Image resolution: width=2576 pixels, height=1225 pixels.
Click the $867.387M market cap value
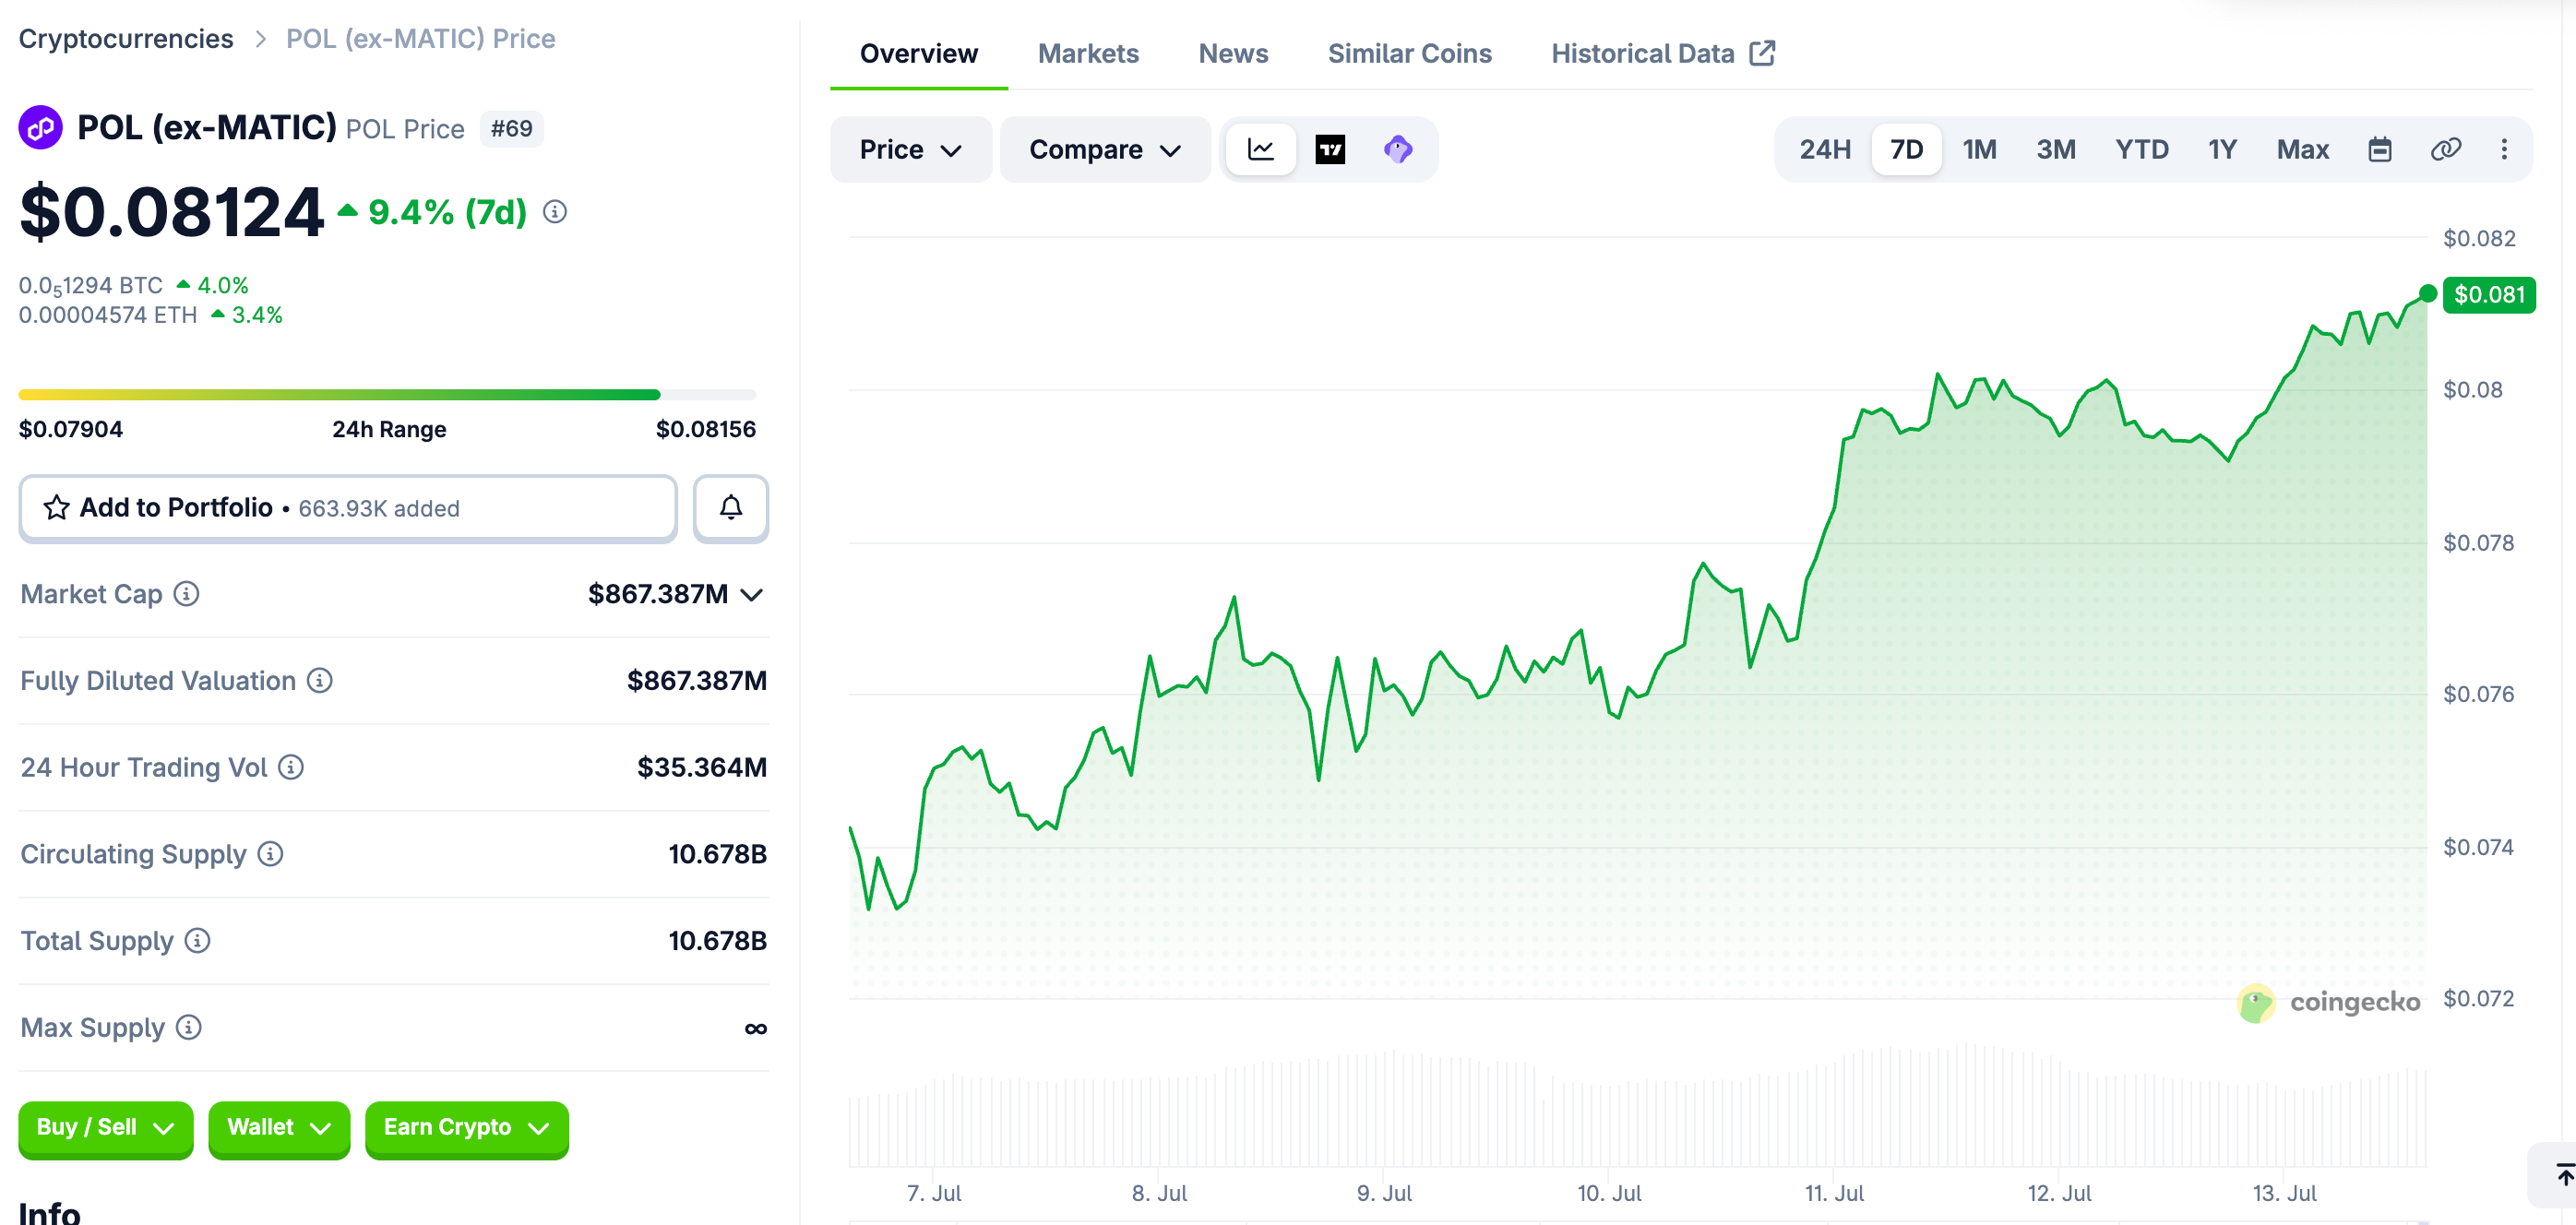(x=657, y=595)
